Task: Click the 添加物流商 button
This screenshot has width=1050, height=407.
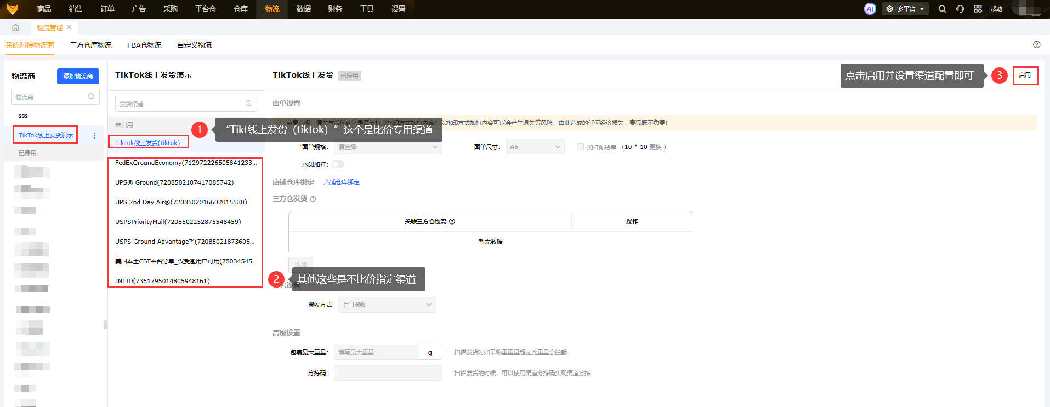Action: pyautogui.click(x=78, y=76)
